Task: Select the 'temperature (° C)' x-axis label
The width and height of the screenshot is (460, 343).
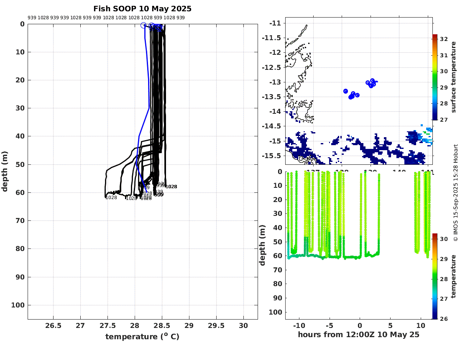Action: (142, 336)
